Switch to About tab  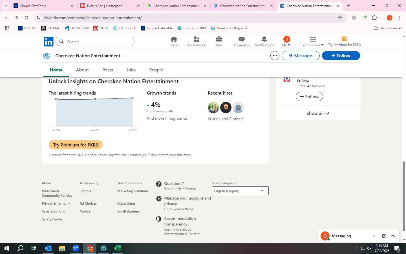pos(82,70)
